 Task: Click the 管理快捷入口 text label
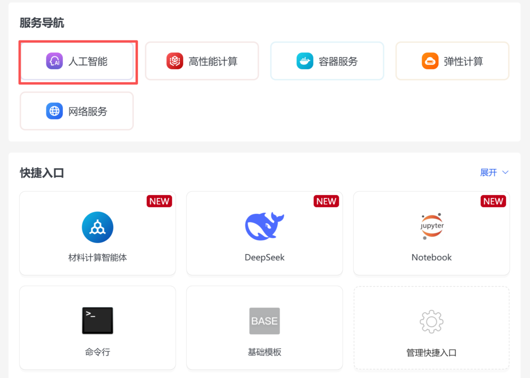coord(431,353)
